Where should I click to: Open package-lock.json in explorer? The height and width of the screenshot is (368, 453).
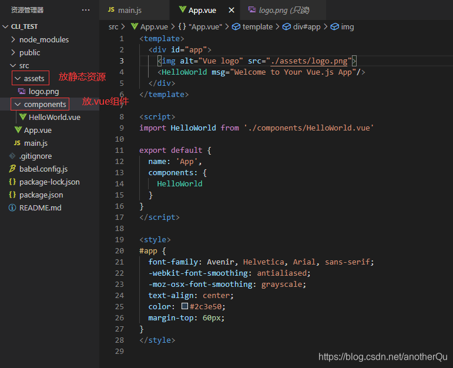[x=49, y=182]
